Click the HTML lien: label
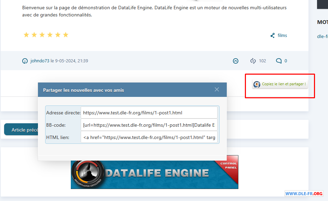 57,137
